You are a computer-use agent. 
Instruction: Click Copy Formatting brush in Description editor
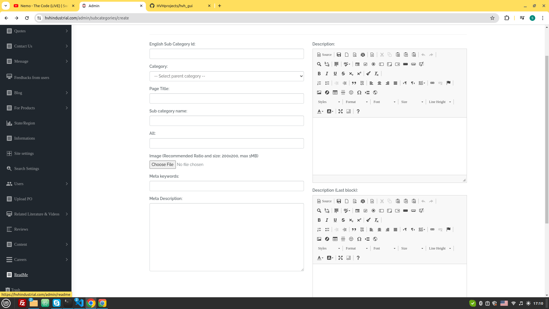pyautogui.click(x=369, y=74)
